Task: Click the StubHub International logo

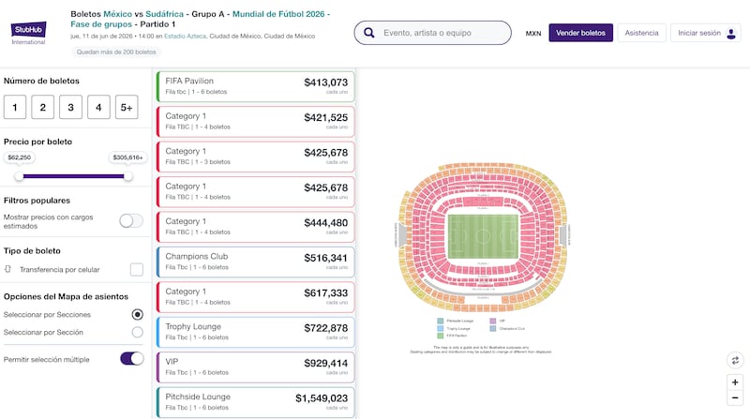Action: (x=29, y=31)
